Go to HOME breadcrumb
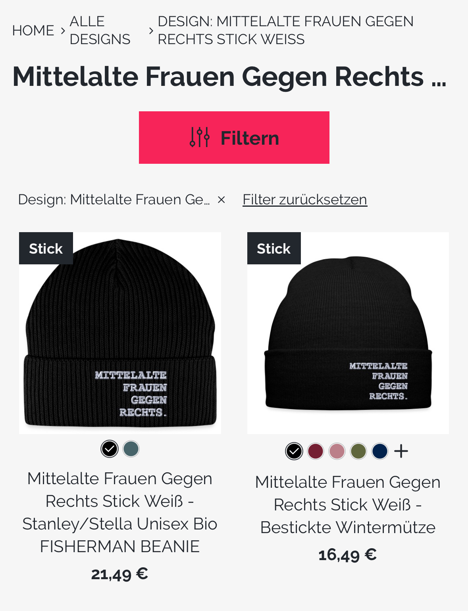This screenshot has width=468, height=611. pos(33,30)
